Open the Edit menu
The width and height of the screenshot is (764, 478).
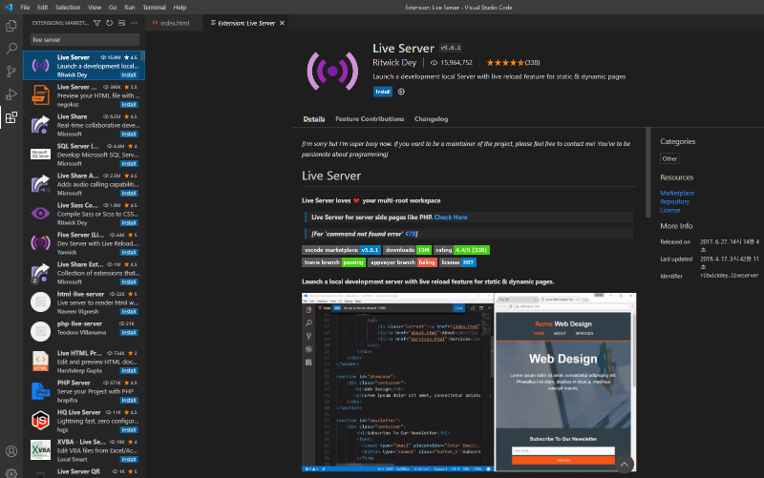pos(43,8)
